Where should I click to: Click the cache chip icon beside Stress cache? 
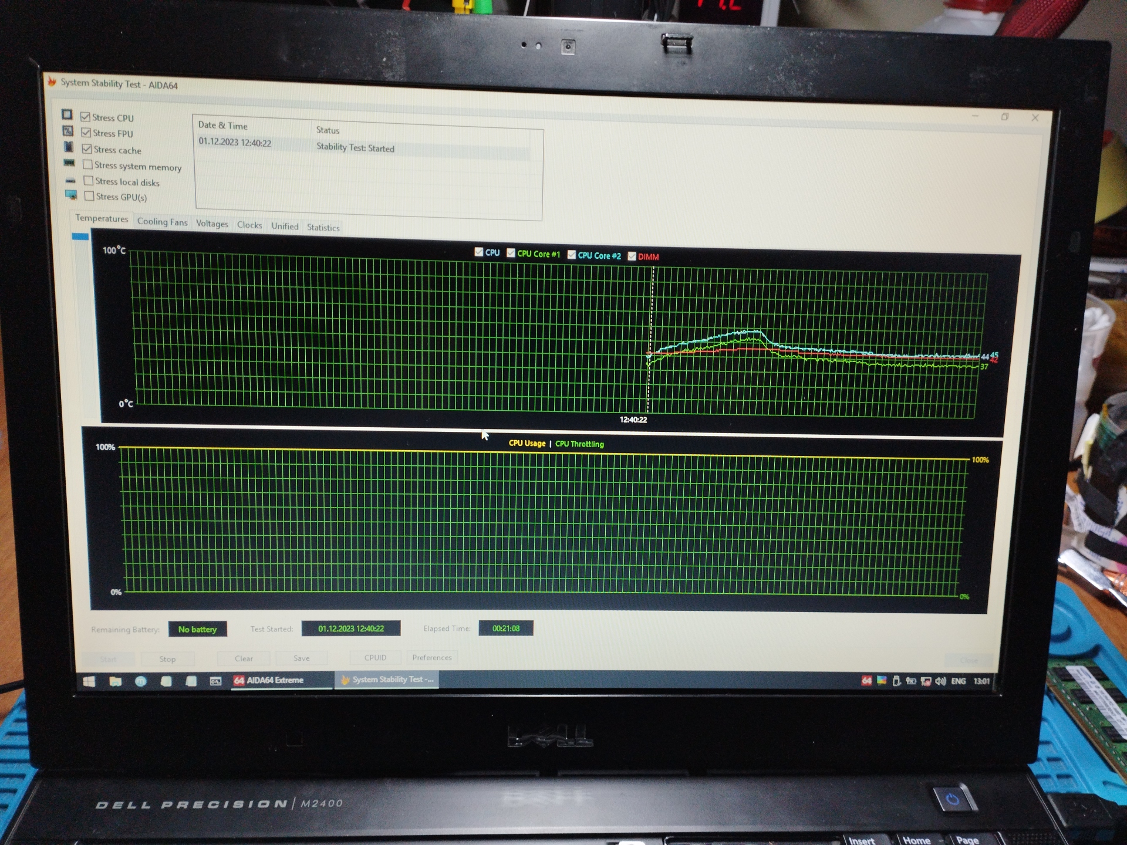tap(69, 146)
